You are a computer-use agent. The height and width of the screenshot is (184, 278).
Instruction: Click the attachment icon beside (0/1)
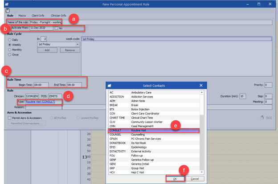(x=262, y=117)
